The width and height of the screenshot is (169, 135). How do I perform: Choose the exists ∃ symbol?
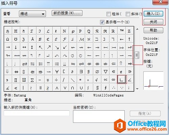pos(81,71)
